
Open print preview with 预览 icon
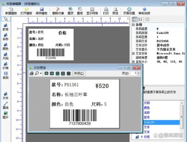click(115, 11)
